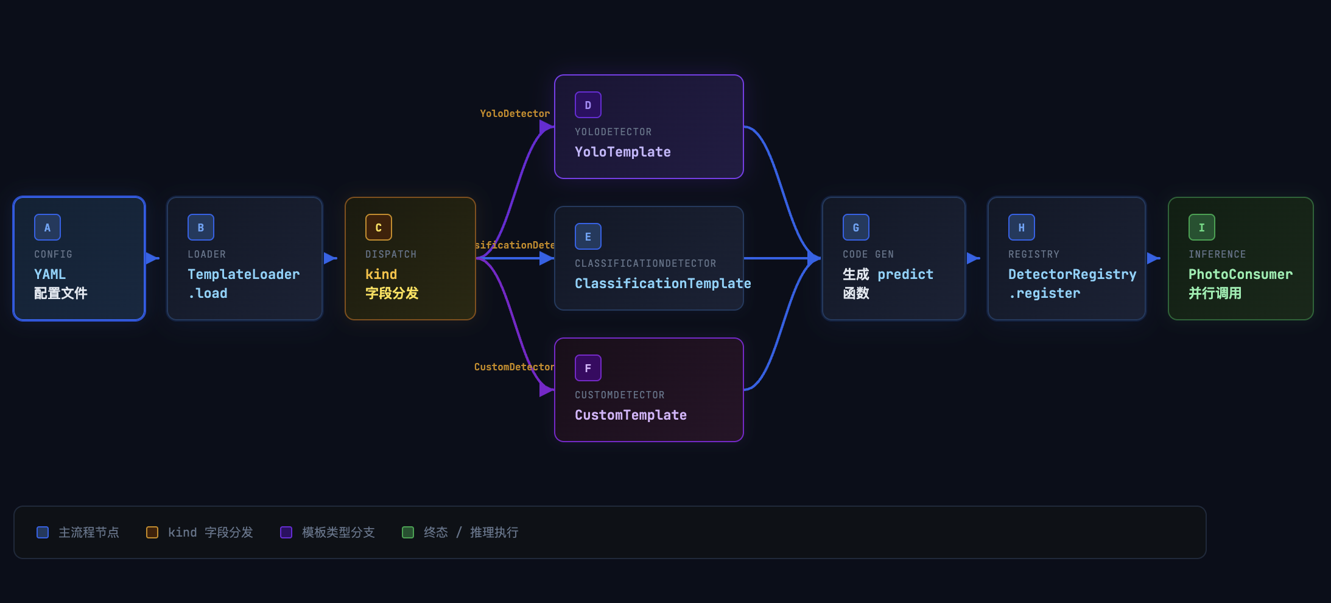Select the F badge on CustomTemplate node
Viewport: 1331px width, 603px height.
(x=588, y=368)
